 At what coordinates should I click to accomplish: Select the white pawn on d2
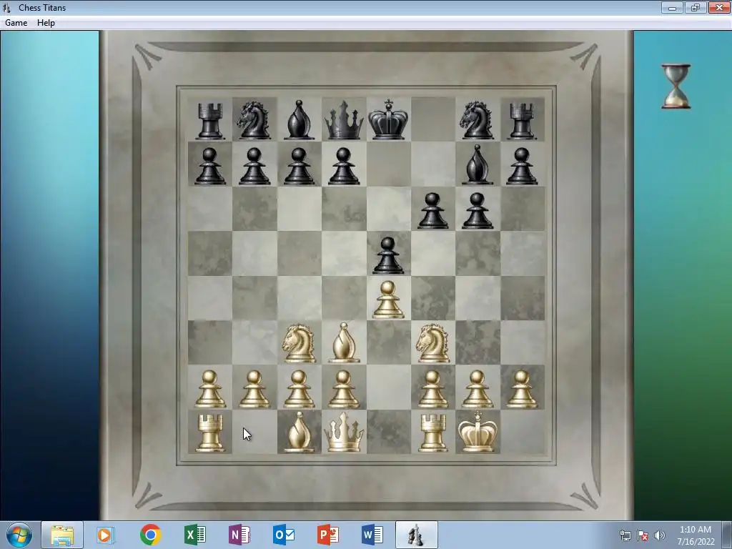[344, 389]
